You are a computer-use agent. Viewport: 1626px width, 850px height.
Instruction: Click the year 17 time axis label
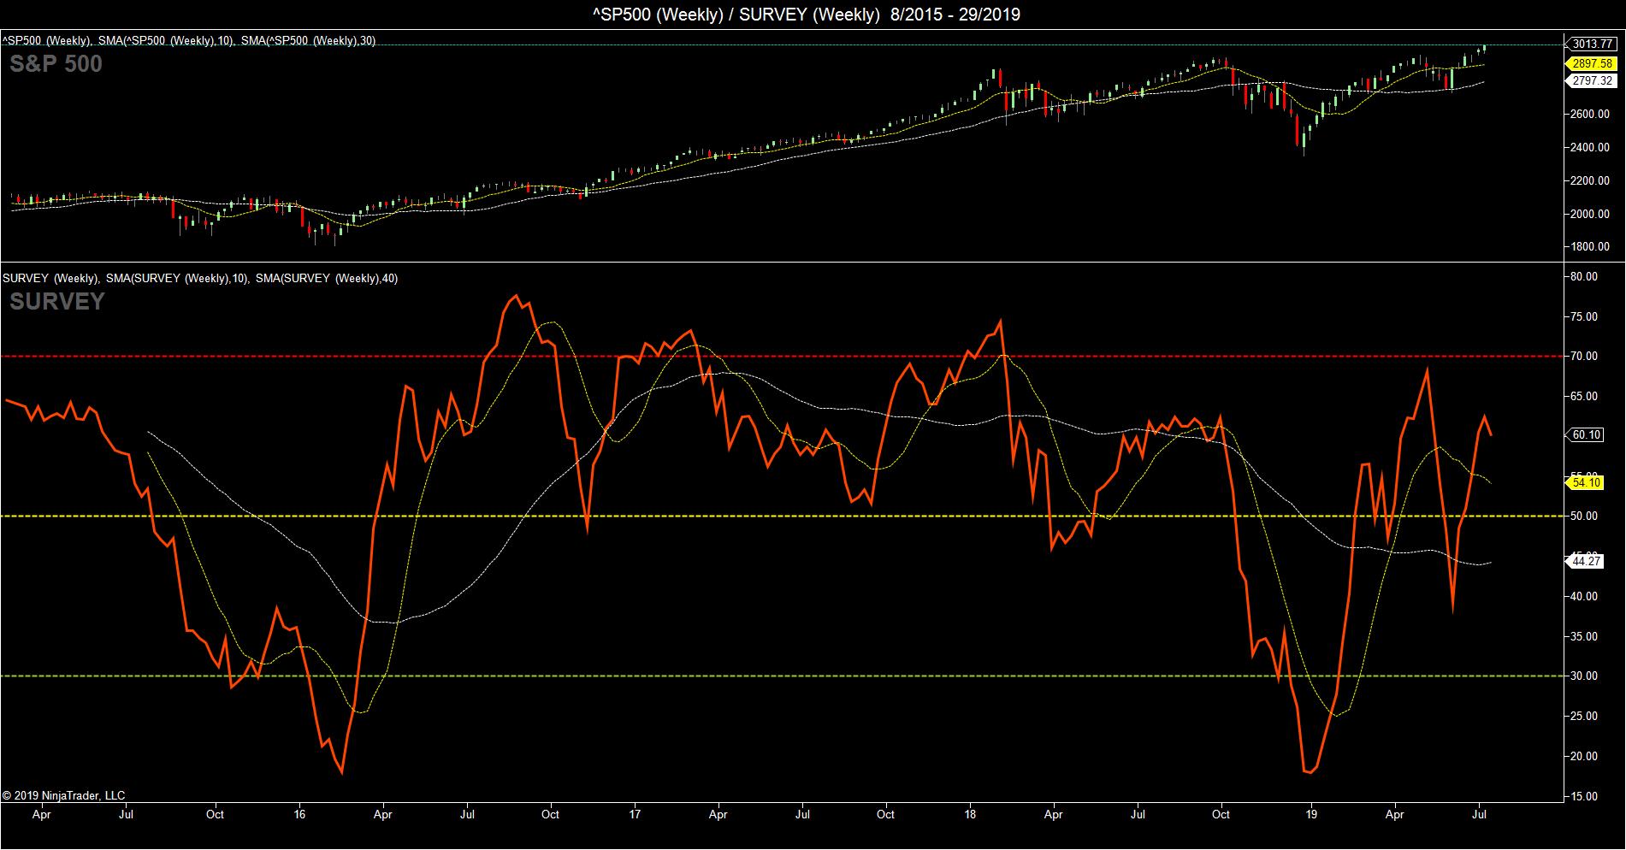(634, 815)
